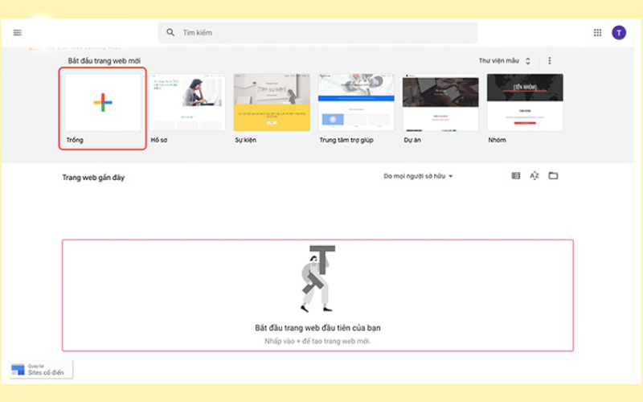This screenshot has width=643, height=402.
Task: Open the file picker folder icon
Action: pos(553,176)
